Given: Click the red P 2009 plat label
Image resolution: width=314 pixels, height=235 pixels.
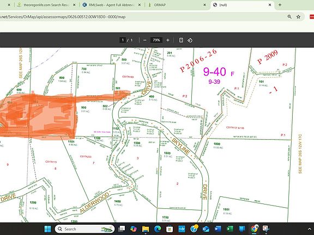Looking at the screenshot, I should tap(268, 57).
